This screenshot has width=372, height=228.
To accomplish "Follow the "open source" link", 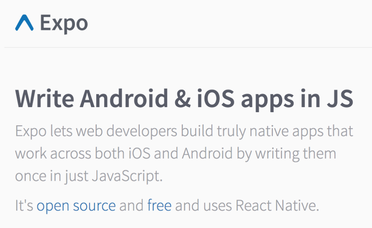I will click(x=76, y=206).
